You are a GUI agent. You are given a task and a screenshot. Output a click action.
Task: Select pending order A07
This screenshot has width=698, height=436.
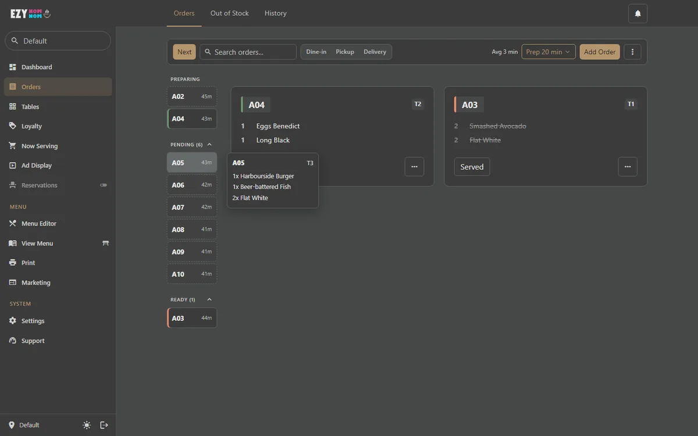pos(192,207)
